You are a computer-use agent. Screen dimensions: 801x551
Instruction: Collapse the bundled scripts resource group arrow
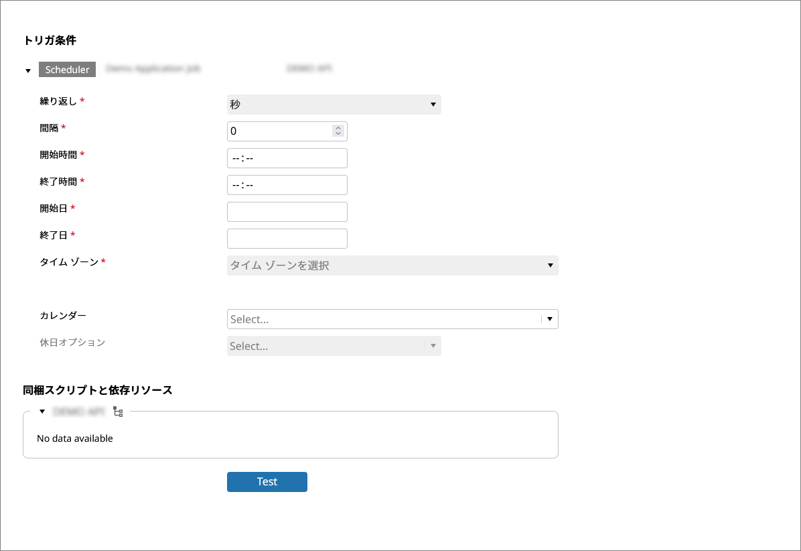(42, 412)
